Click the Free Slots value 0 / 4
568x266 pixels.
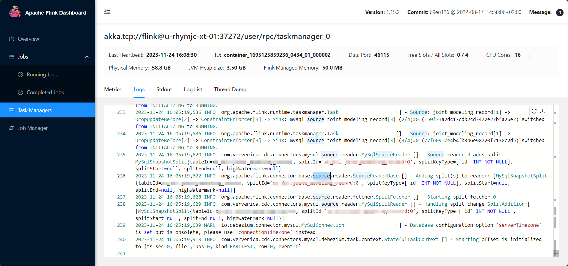[x=463, y=55]
